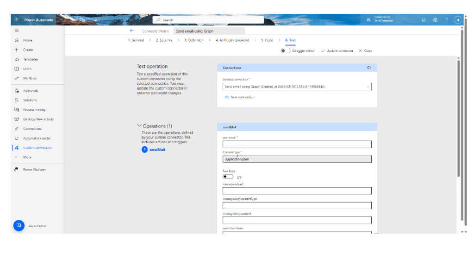
Task: Open the app launcher waffle icon
Action: [x=17, y=20]
